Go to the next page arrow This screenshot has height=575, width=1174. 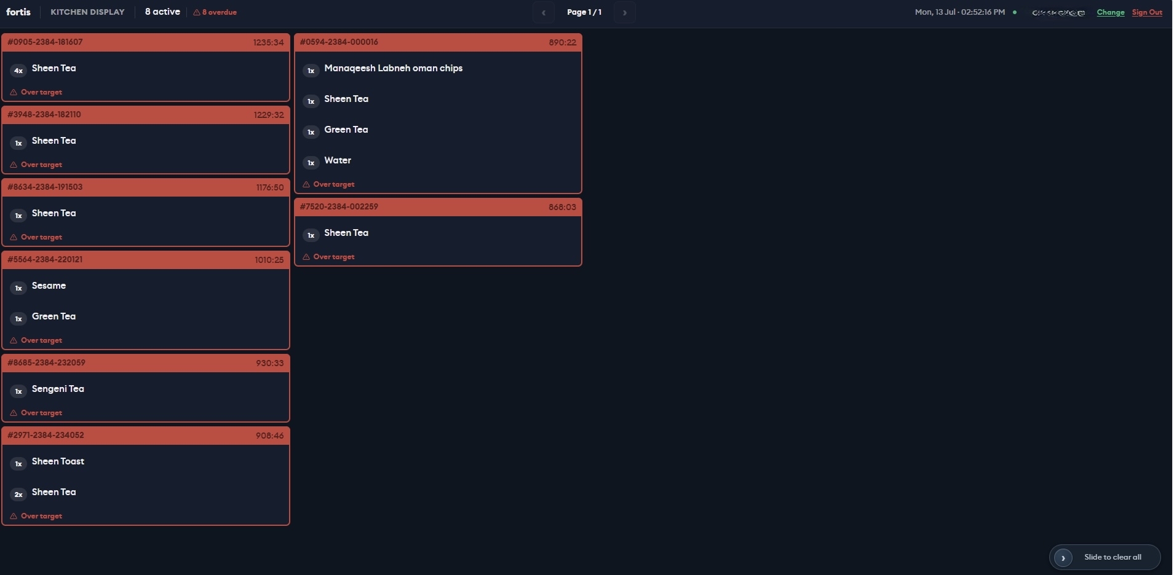coord(625,12)
